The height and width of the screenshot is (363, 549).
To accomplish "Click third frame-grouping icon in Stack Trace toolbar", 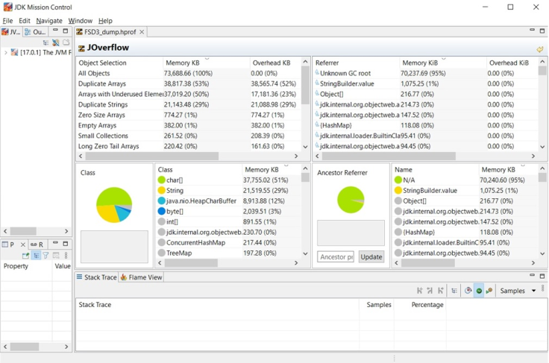I will [x=440, y=291].
